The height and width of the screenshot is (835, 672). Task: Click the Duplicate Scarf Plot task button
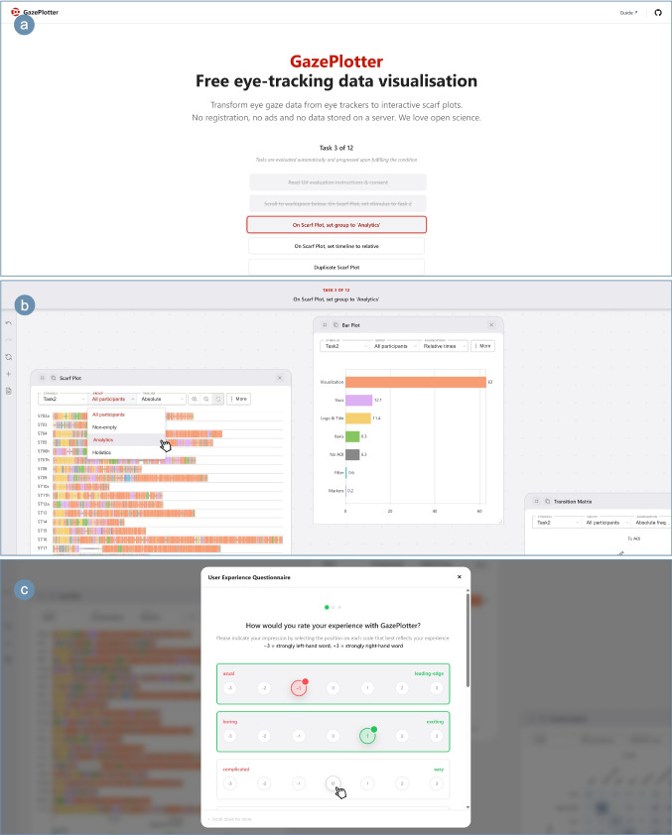coord(336,267)
